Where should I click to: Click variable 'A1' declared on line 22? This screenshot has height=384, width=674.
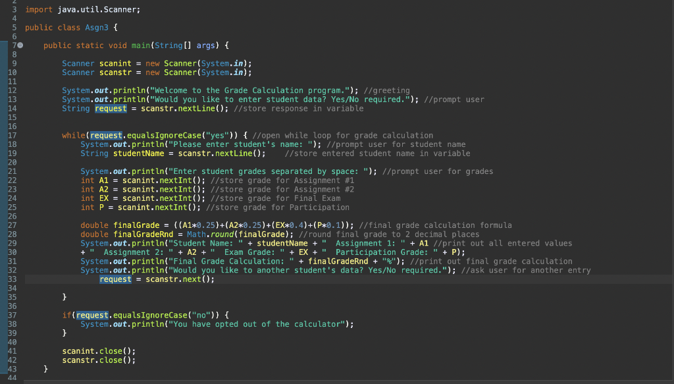pos(103,180)
